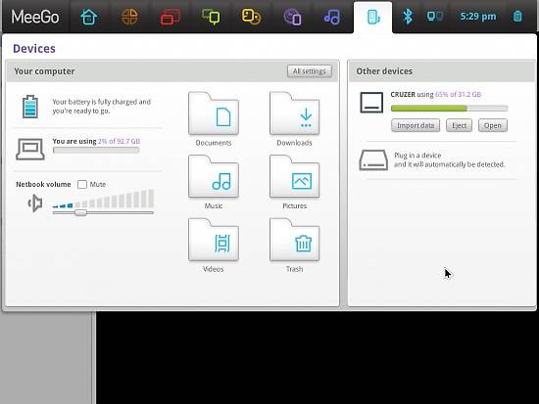Click the 'Plug in a device' drive icon
The height and width of the screenshot is (404, 539).
[373, 160]
